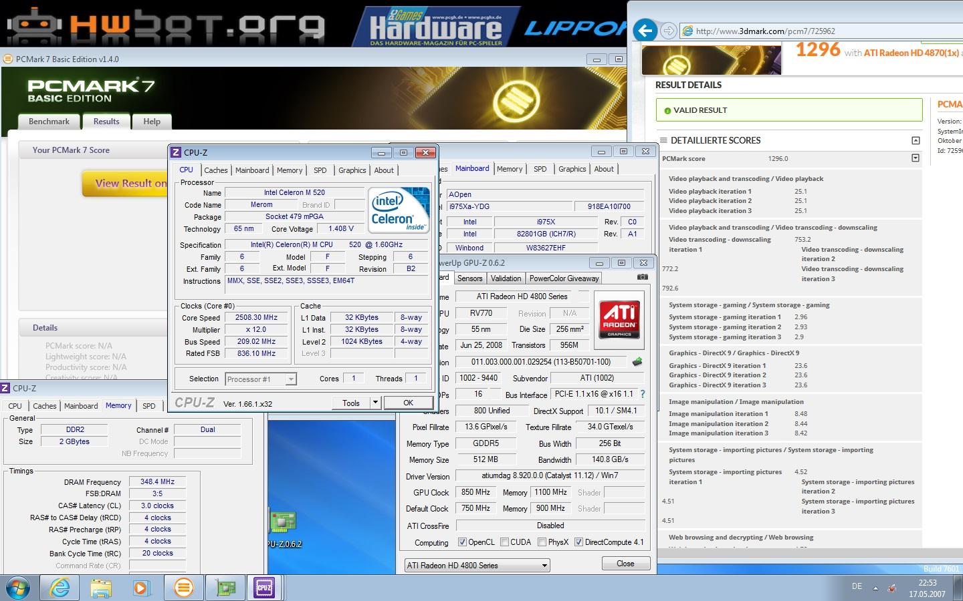
Task: Open Processor #1 selection dropdown
Action: tap(261, 379)
